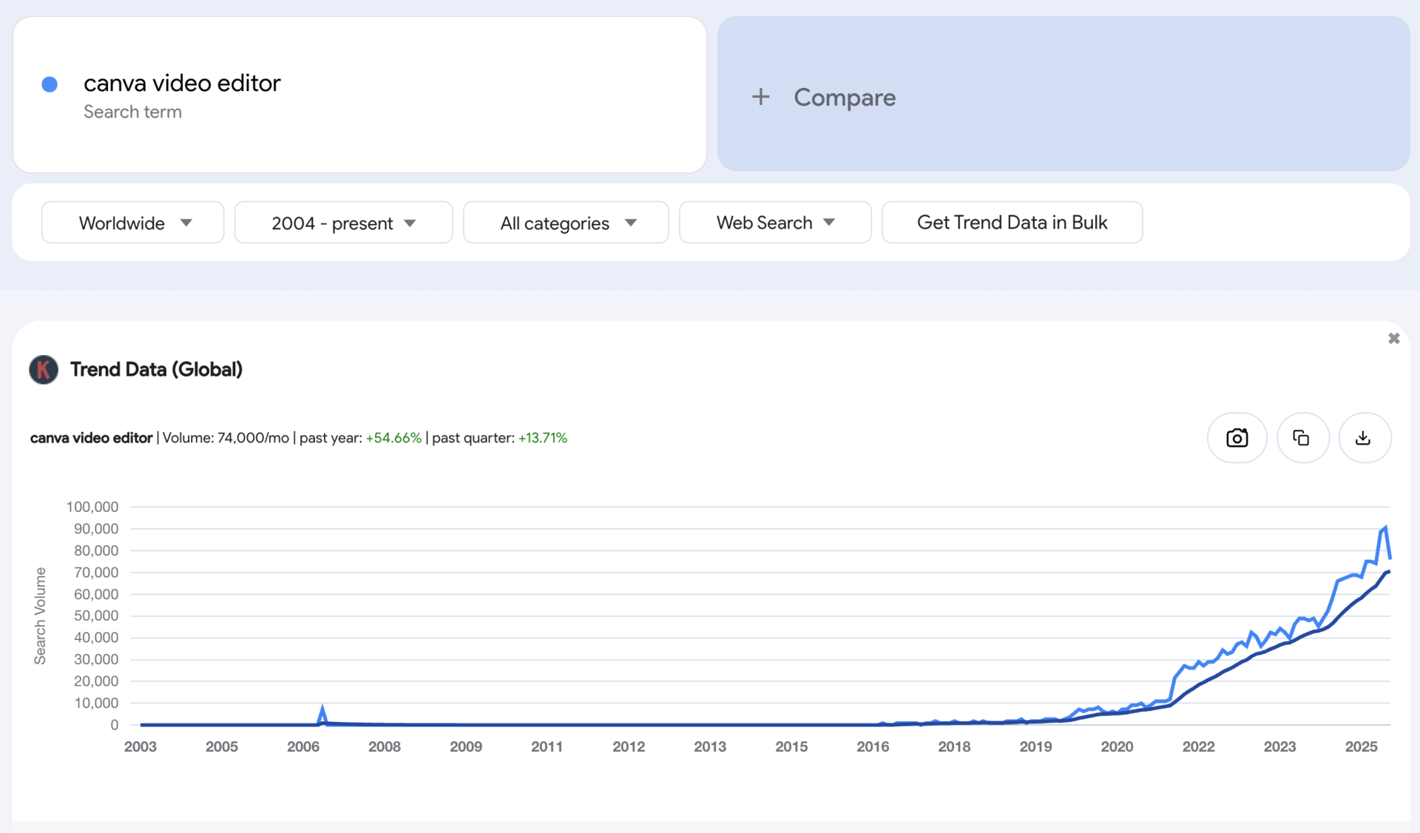The image size is (1420, 833).
Task: Click the blue dot beside search term
Action: pyautogui.click(x=50, y=84)
